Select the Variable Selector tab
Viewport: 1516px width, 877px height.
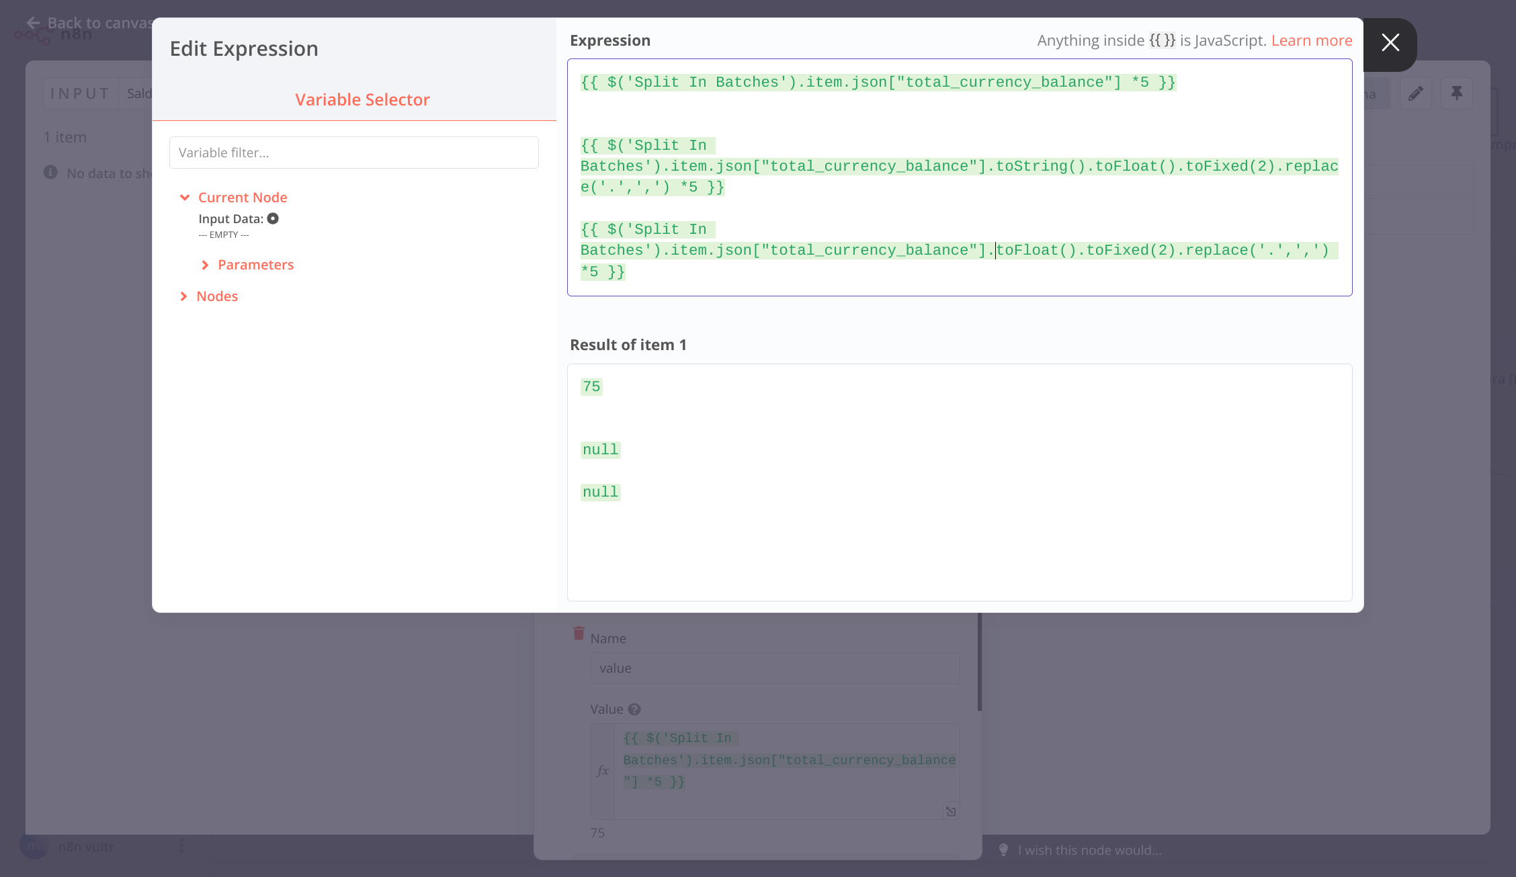[x=362, y=99]
